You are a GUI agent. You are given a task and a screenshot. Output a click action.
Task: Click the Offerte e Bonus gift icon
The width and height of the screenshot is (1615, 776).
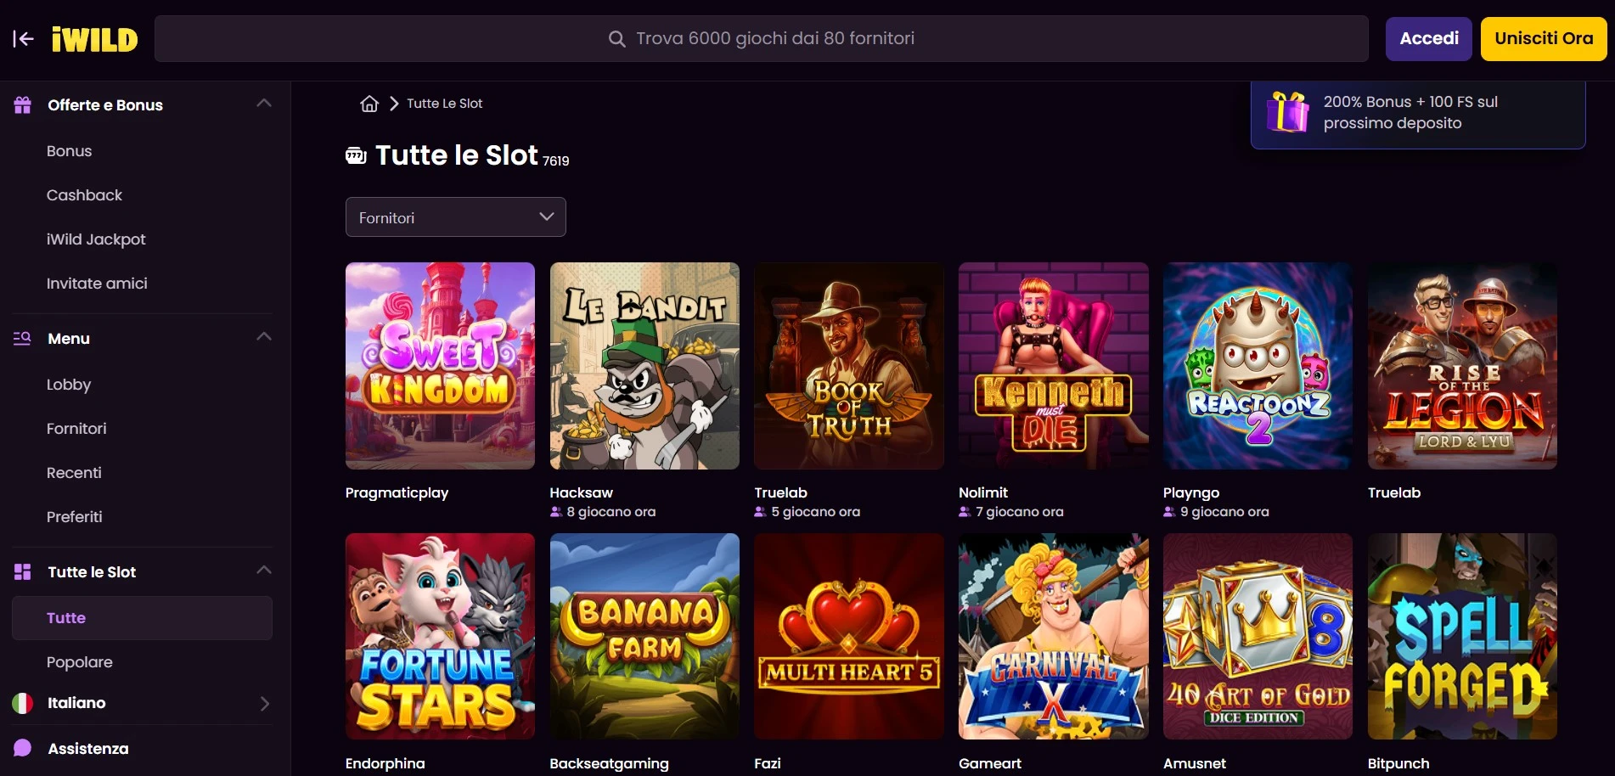pos(23,105)
